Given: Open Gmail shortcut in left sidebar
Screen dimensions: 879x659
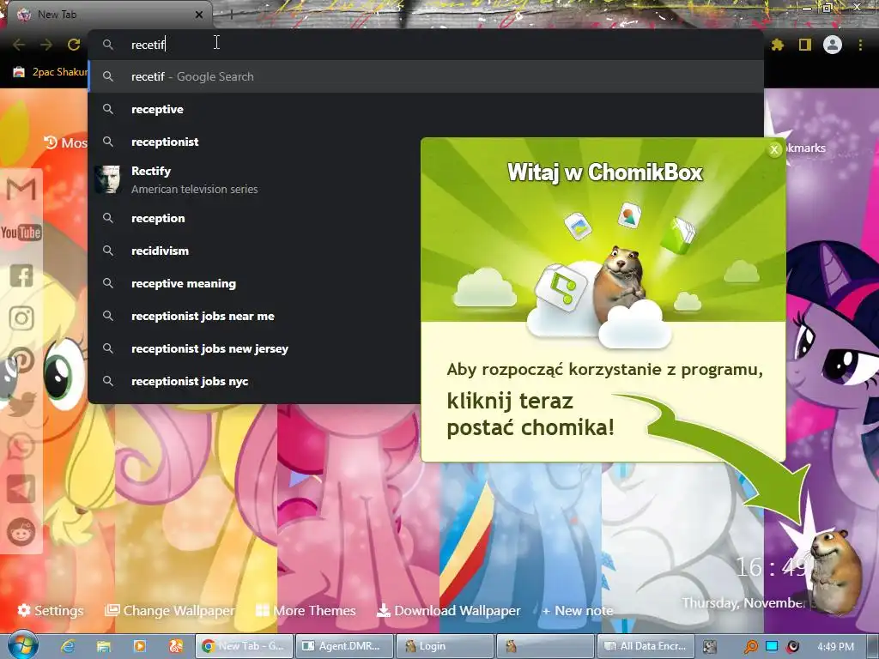Looking at the screenshot, I should click(21, 189).
